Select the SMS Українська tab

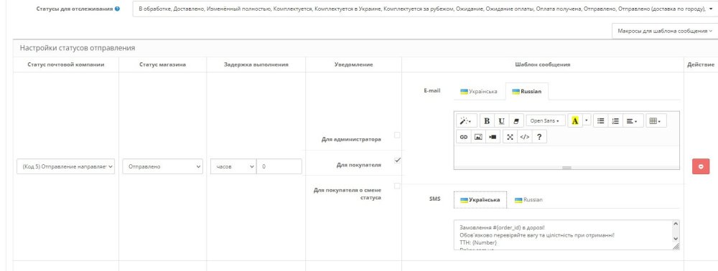pos(480,200)
